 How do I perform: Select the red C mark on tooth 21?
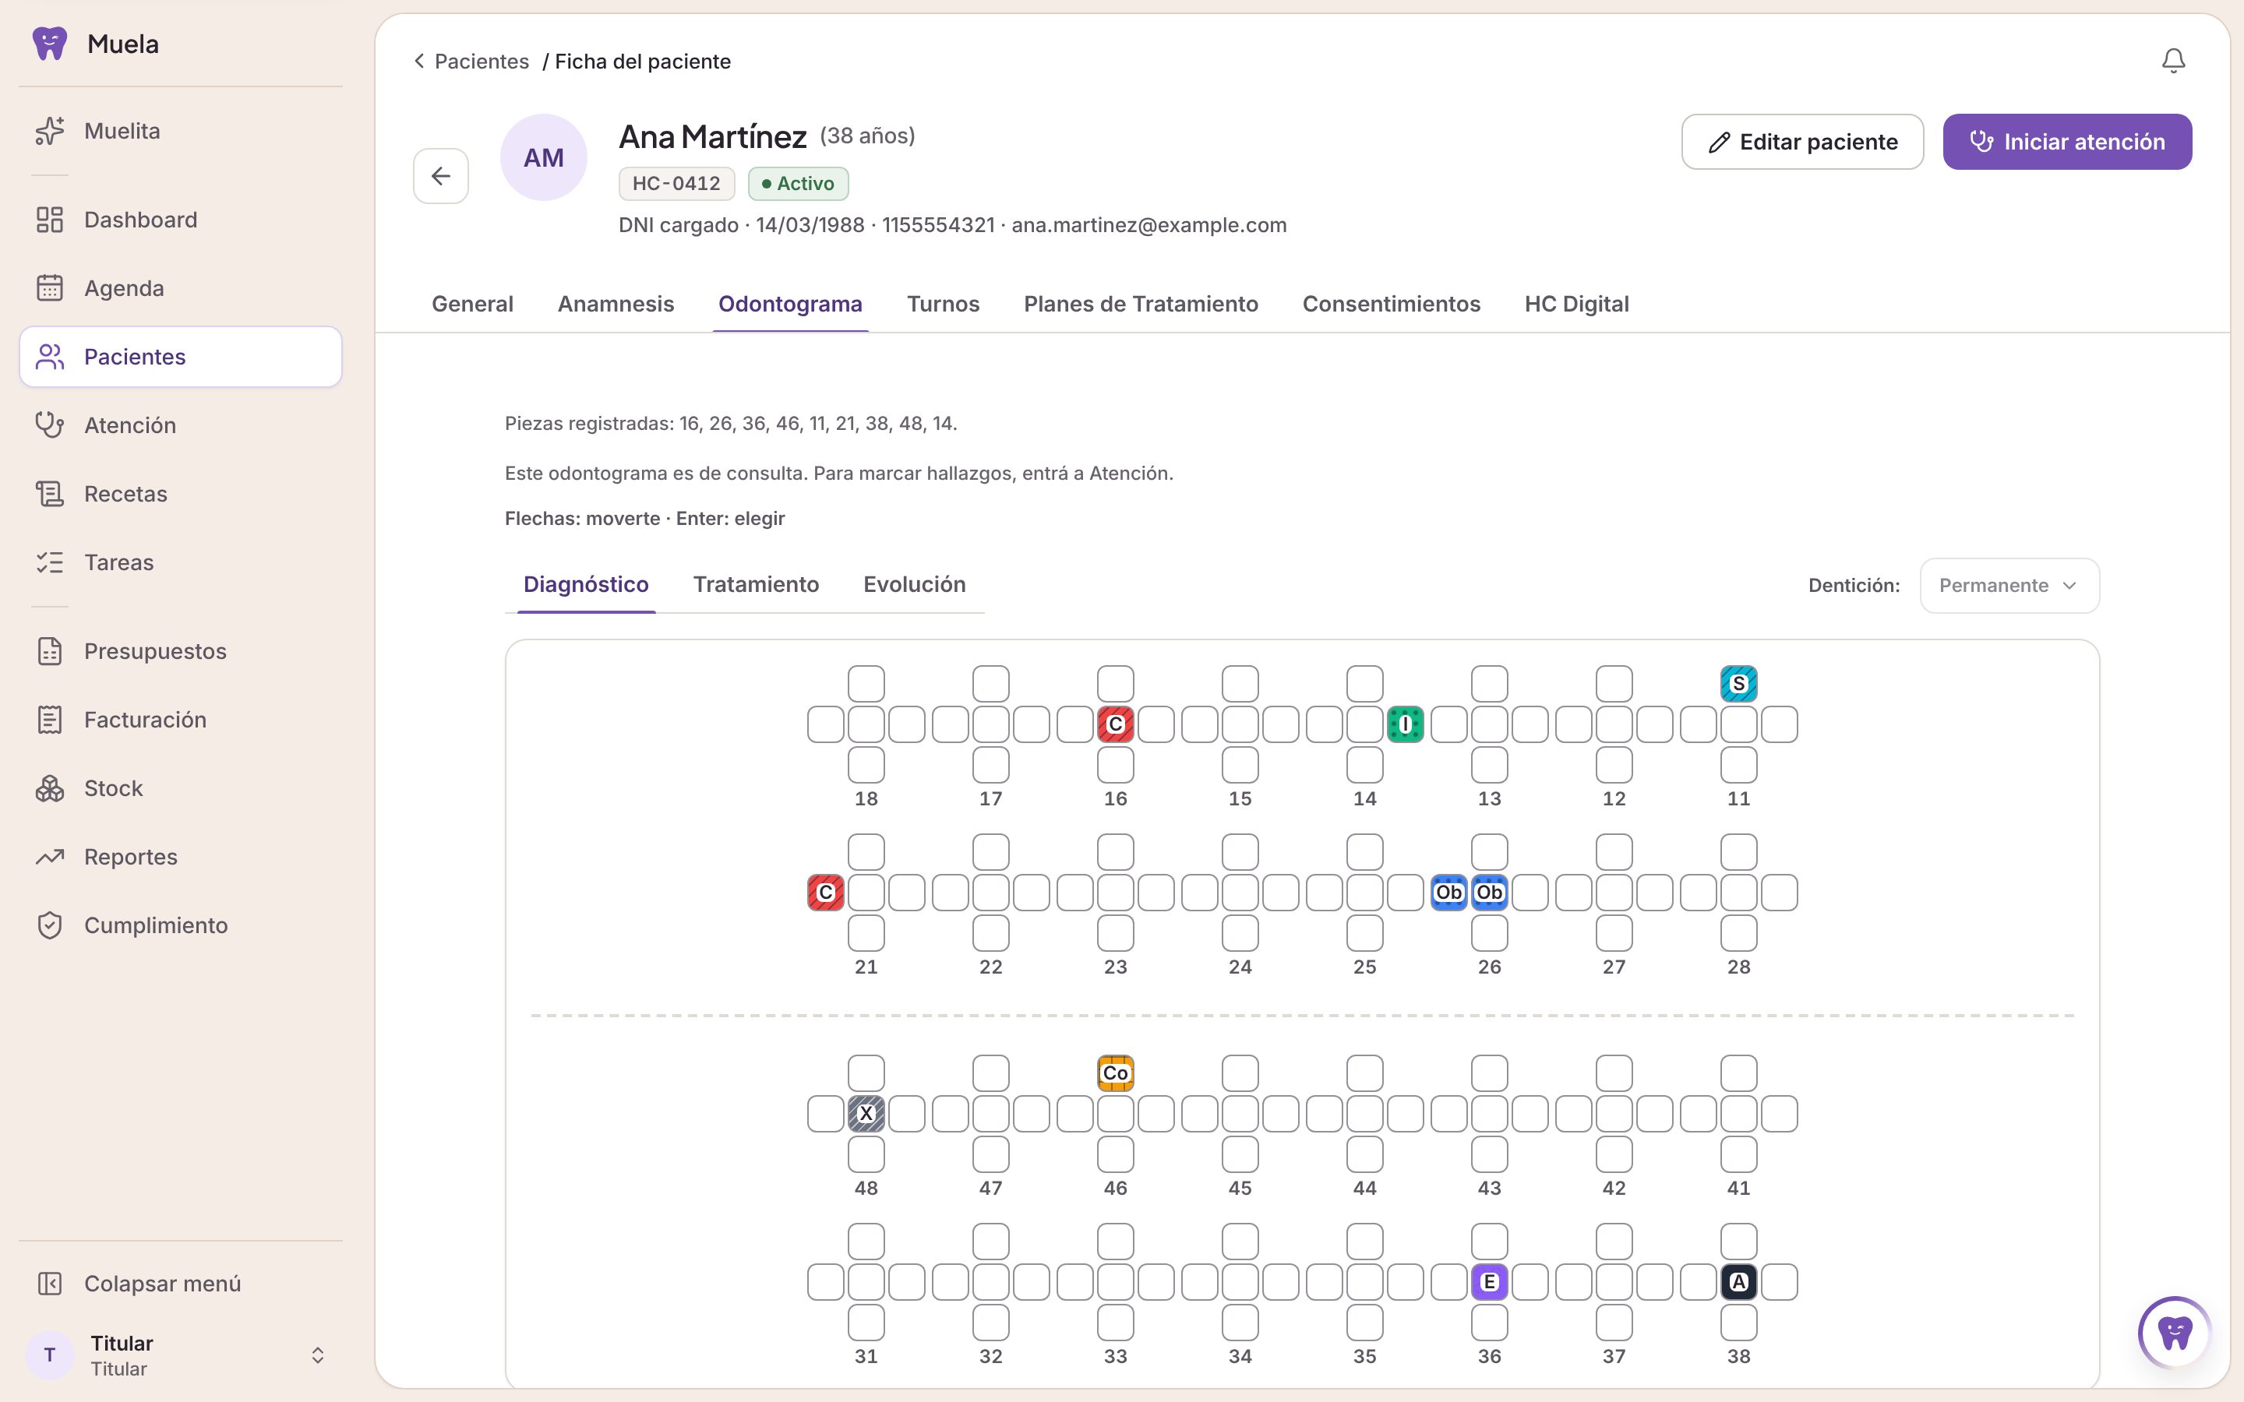(825, 893)
